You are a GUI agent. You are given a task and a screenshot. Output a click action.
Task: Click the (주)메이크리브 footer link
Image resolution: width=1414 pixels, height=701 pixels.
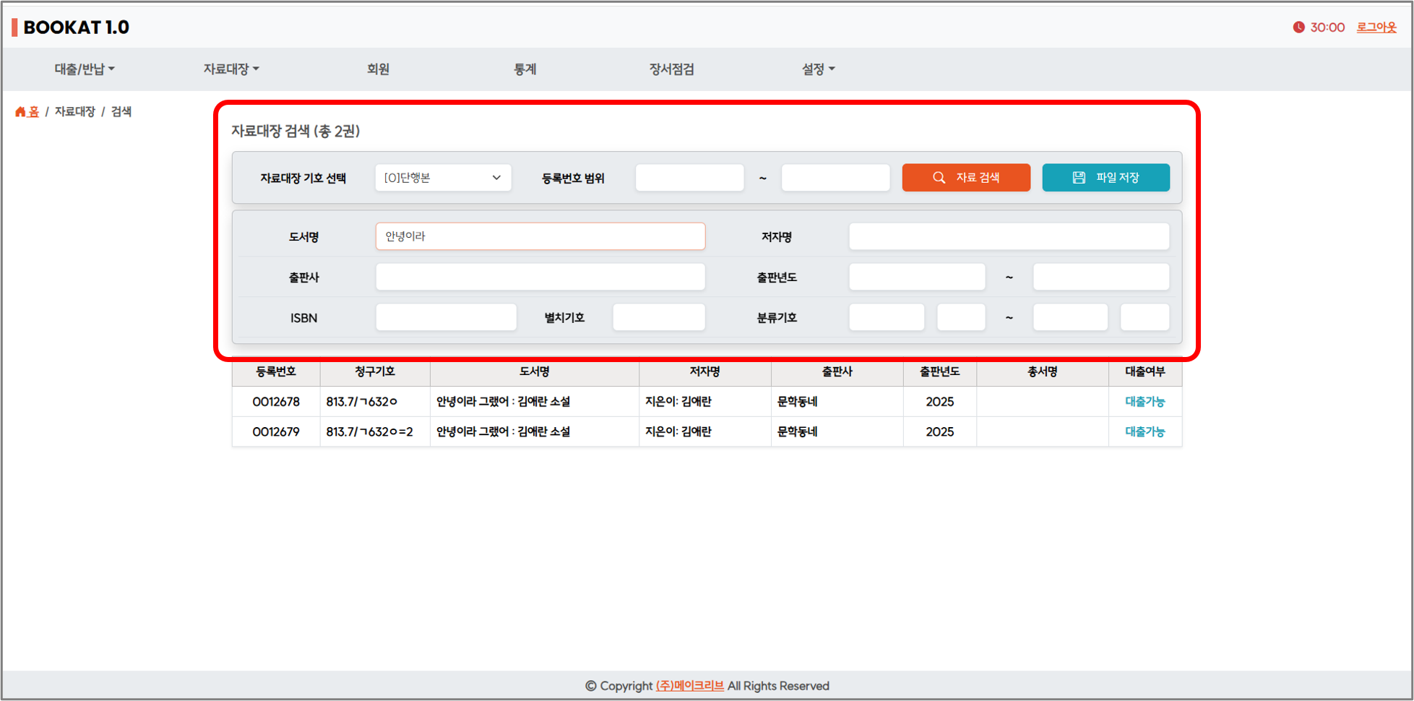tap(689, 685)
